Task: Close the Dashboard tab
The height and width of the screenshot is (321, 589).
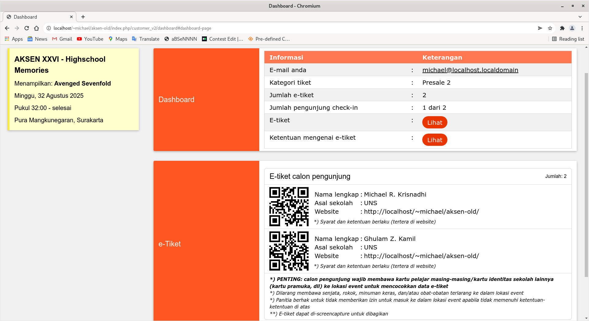Action: click(71, 17)
